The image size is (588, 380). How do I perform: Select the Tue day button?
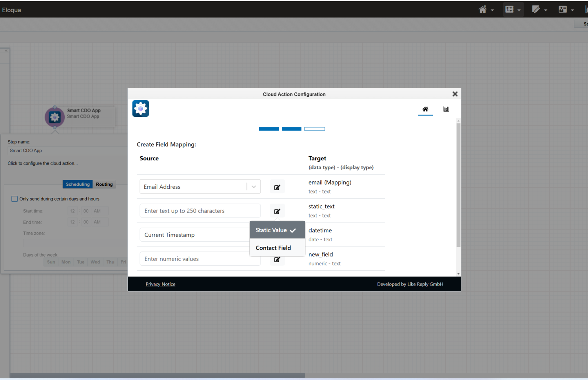[81, 262]
